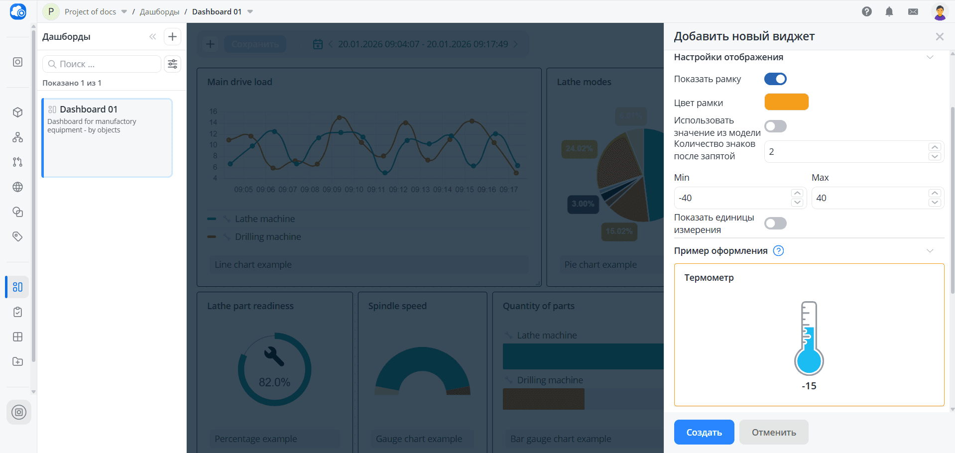Image resolution: width=955 pixels, height=453 pixels.
Task: Open the dashboard filter settings icon
Action: [x=172, y=64]
